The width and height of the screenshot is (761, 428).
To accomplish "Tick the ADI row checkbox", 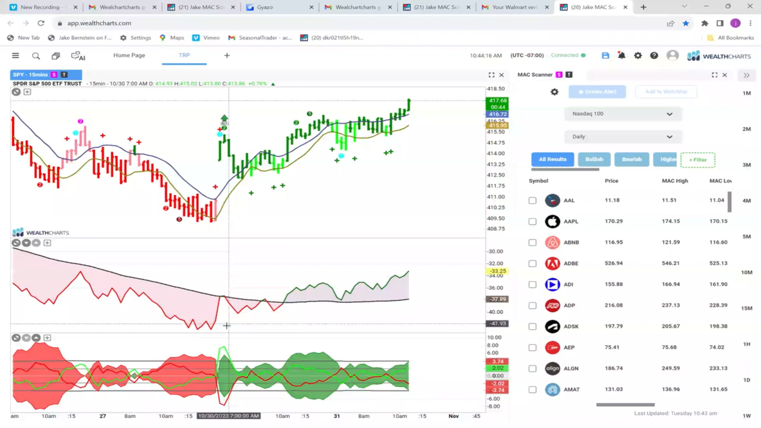I will point(532,285).
